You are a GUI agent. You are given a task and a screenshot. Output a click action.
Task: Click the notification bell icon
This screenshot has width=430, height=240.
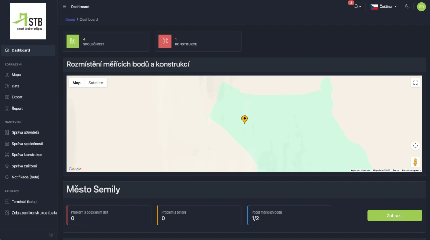[x=356, y=7]
